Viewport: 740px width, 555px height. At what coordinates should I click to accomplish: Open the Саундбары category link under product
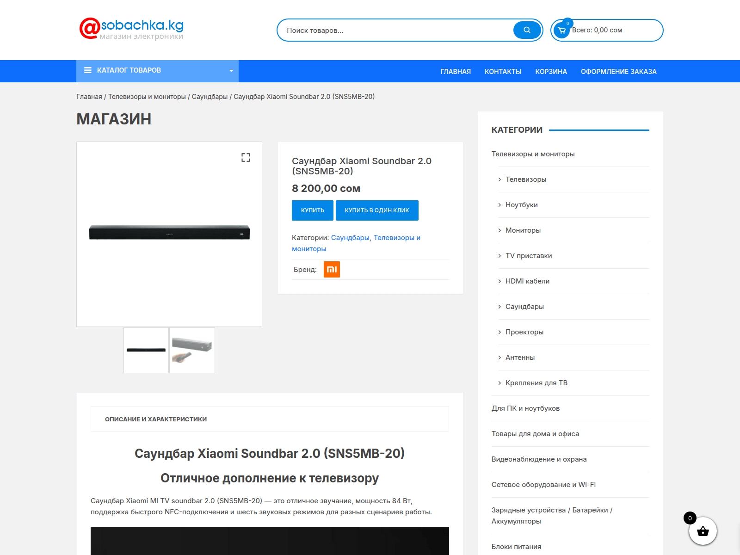coord(350,238)
